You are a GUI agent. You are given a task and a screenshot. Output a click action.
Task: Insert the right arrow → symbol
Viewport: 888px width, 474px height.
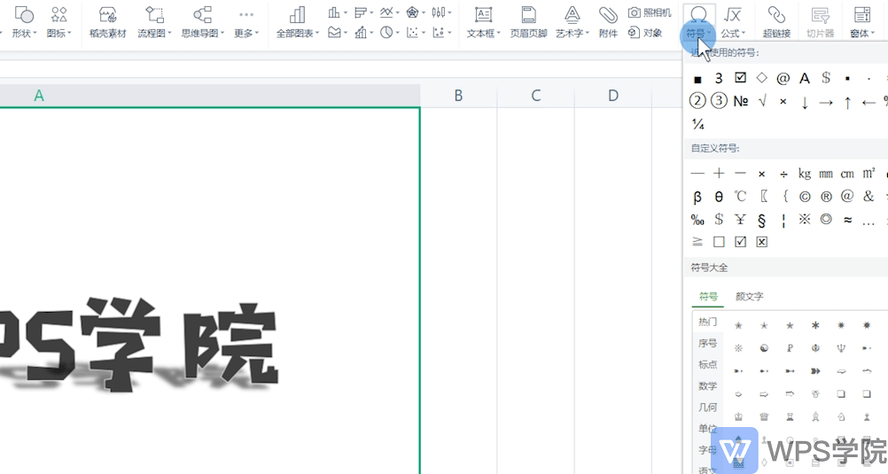click(x=826, y=103)
